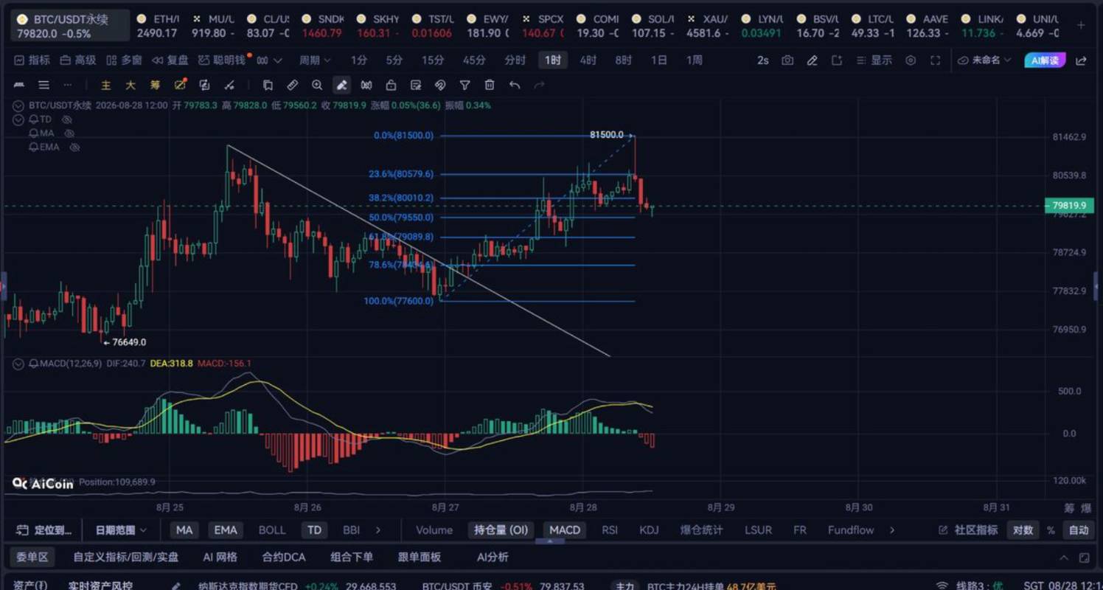The image size is (1103, 590).
Task: Start the 复盘 replay mode
Action: 170,60
